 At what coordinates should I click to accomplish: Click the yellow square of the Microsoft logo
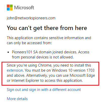(x=11, y=9)
